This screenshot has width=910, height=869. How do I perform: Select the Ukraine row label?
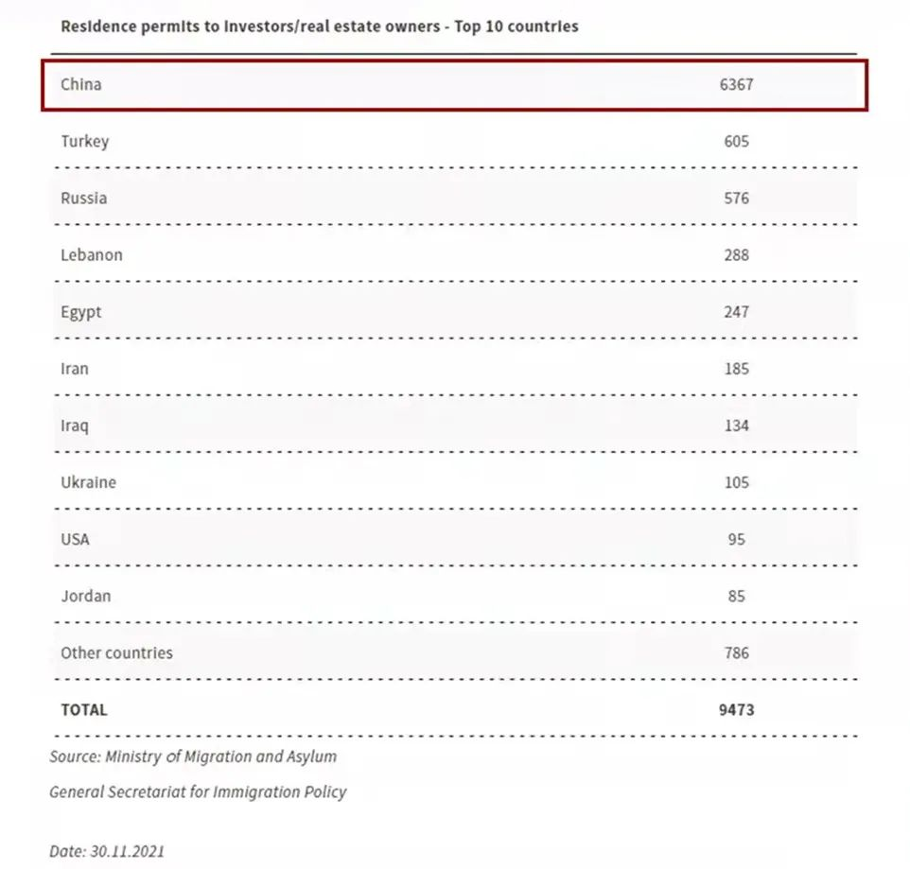click(x=89, y=482)
